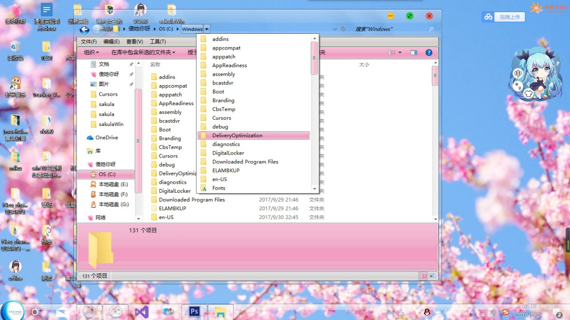Open the 编辑(E) menu
Screen dimensions: 570x320
point(111,41)
